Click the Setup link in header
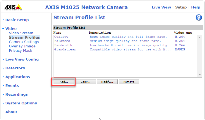Viewport: 205px width, 120px height. [x=181, y=7]
